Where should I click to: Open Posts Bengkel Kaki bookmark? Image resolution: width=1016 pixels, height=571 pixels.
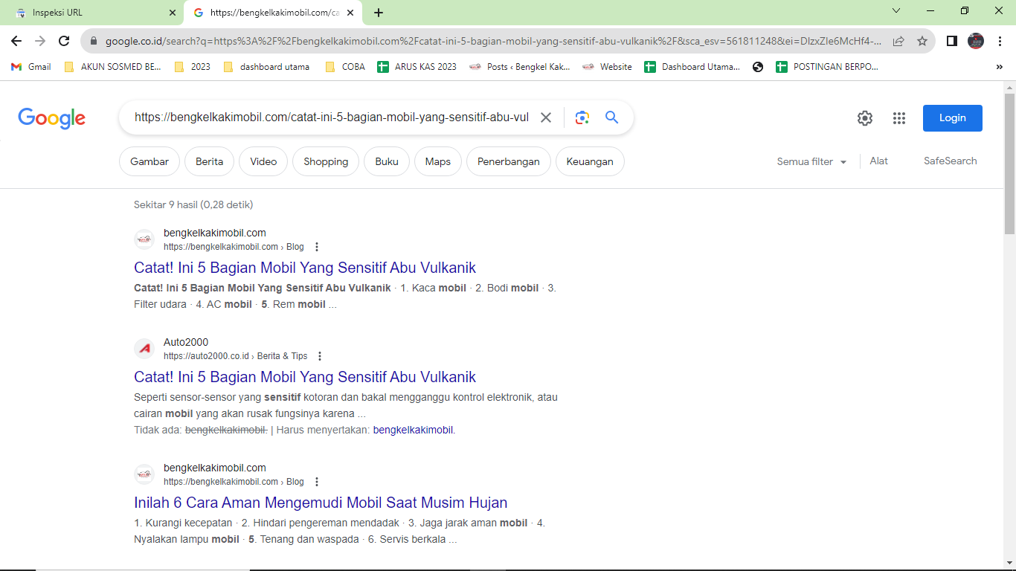[x=520, y=67]
